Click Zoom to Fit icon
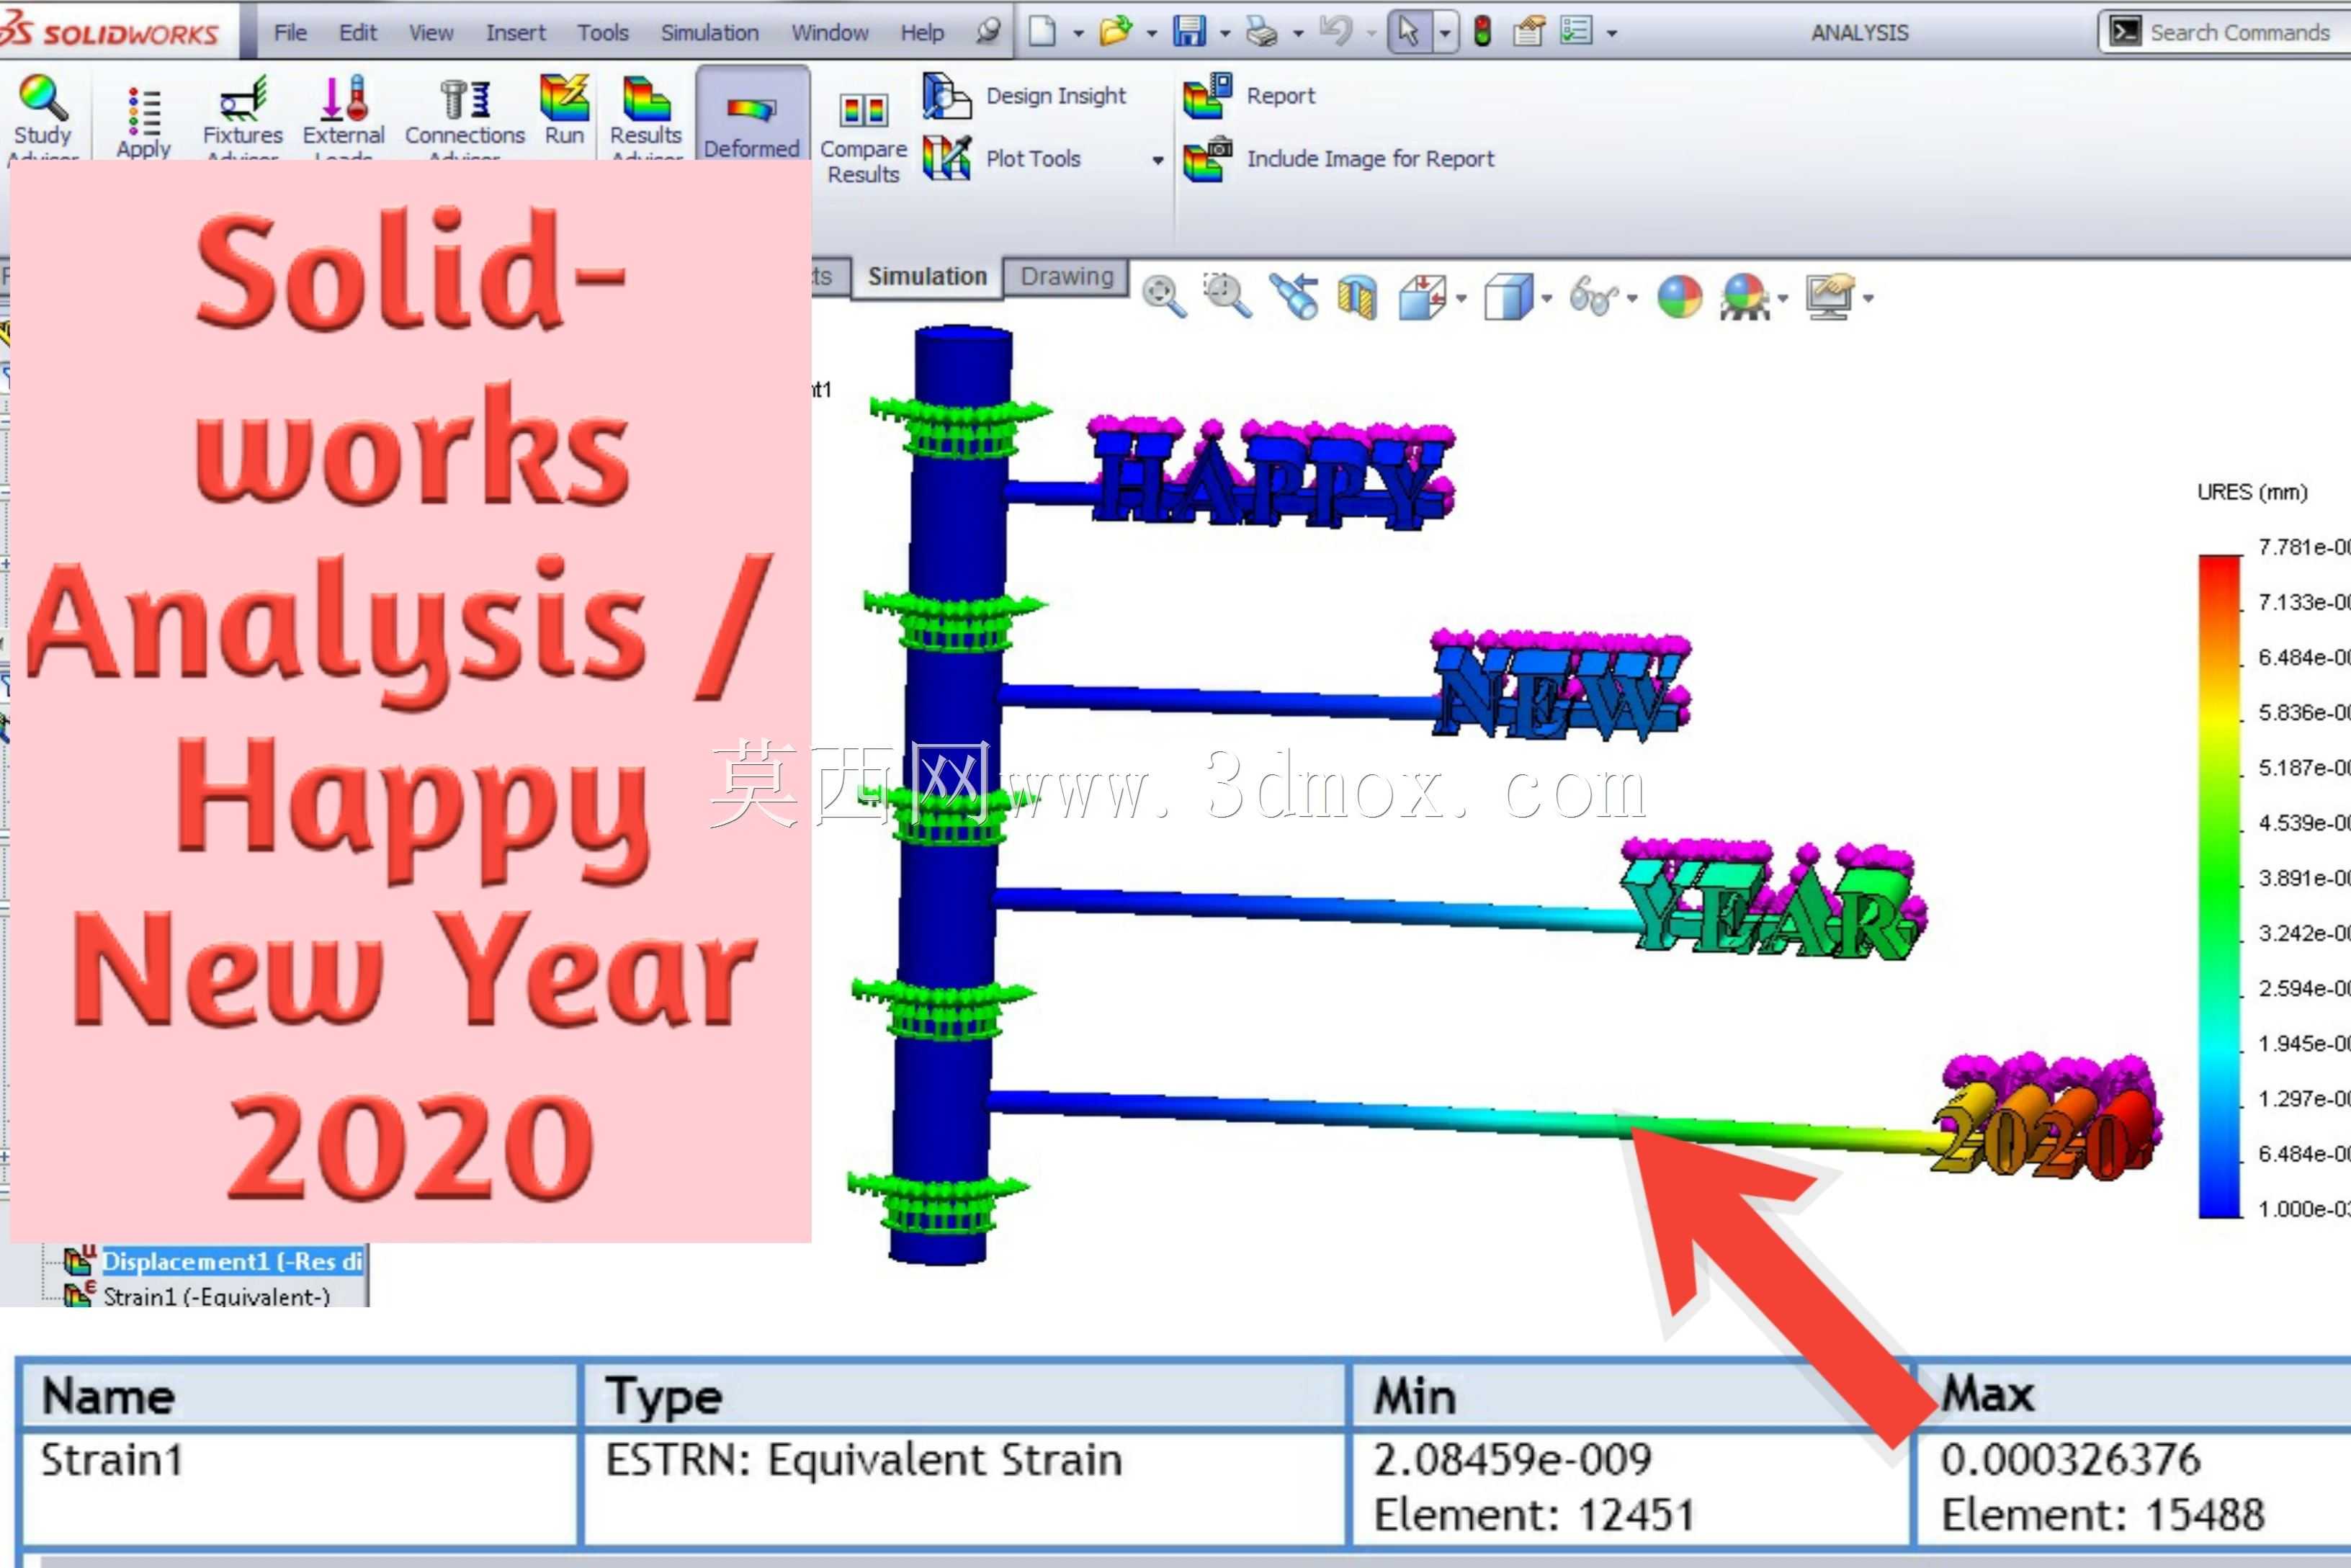This screenshot has height=1568, width=2351. pos(1164,297)
